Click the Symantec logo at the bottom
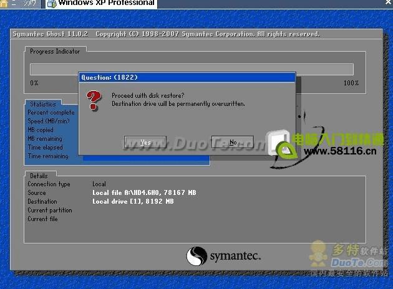Image resolution: width=393 pixels, height=289 pixels. tap(223, 256)
